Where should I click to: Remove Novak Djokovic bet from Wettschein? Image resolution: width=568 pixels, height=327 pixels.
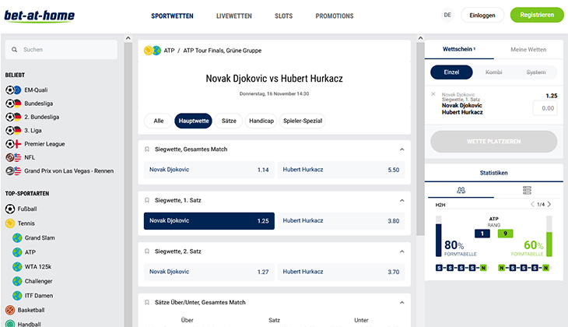433,94
